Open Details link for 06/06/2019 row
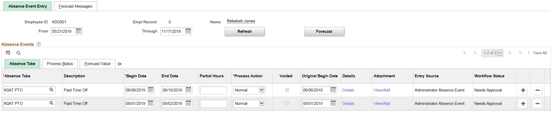The height and width of the screenshot is (130, 554). (348, 90)
